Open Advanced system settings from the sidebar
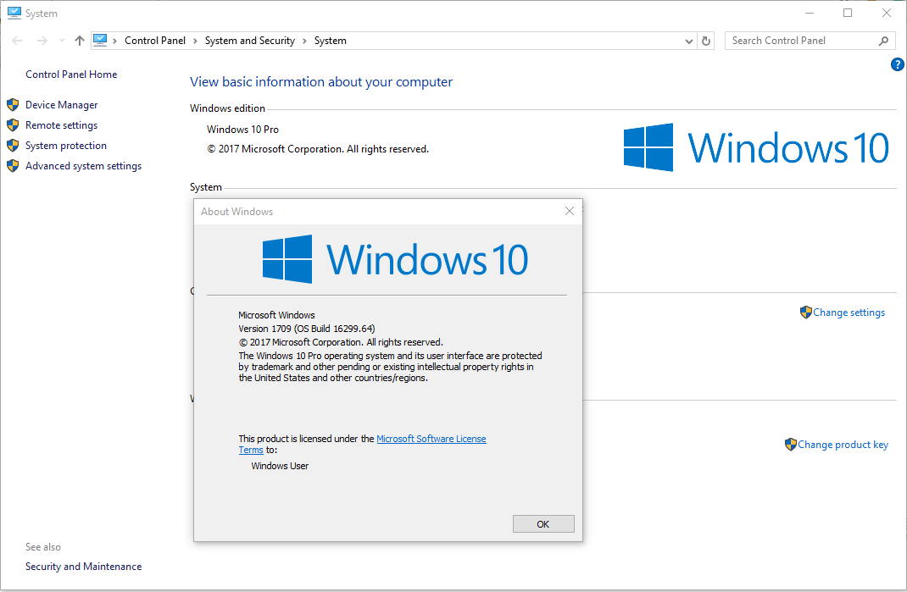The width and height of the screenshot is (907, 592). tap(83, 165)
